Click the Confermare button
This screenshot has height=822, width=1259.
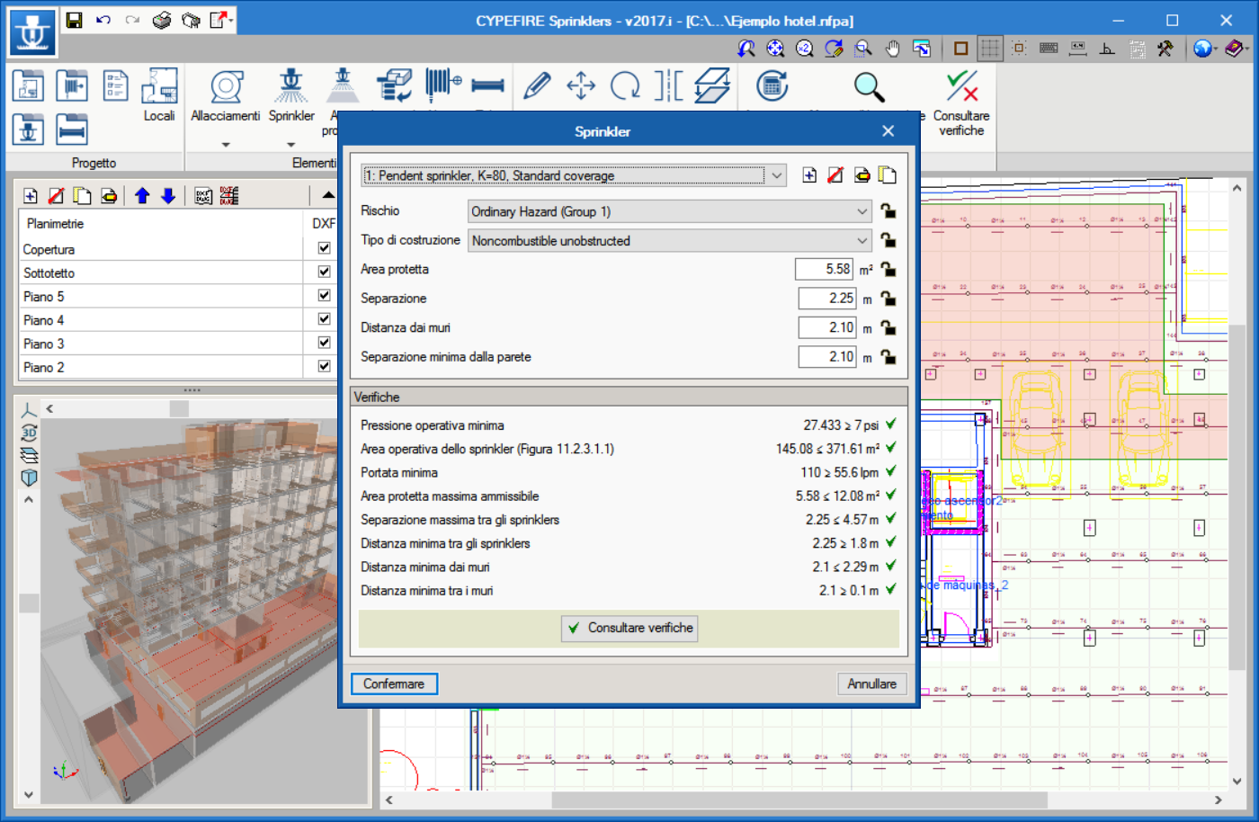[394, 684]
